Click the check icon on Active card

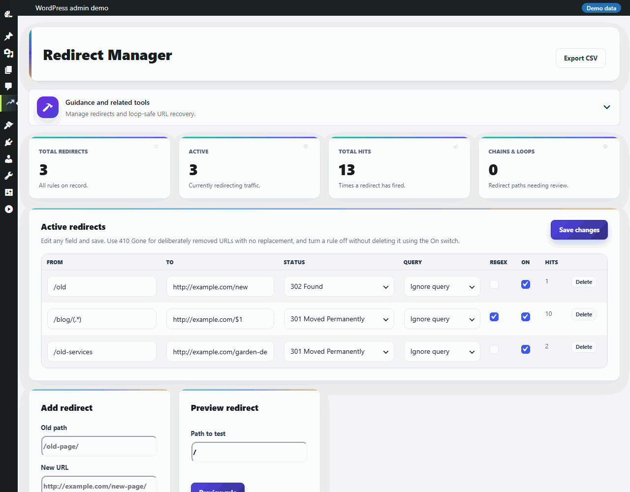306,147
